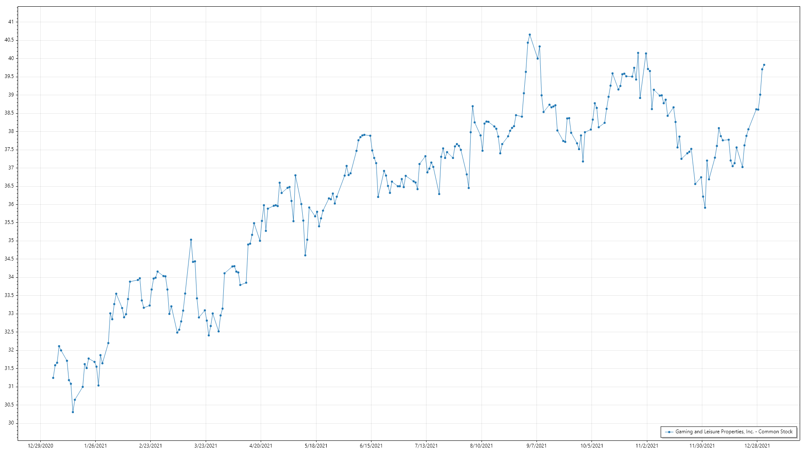Select the 8/10/2021 x-axis date label

[481, 445]
